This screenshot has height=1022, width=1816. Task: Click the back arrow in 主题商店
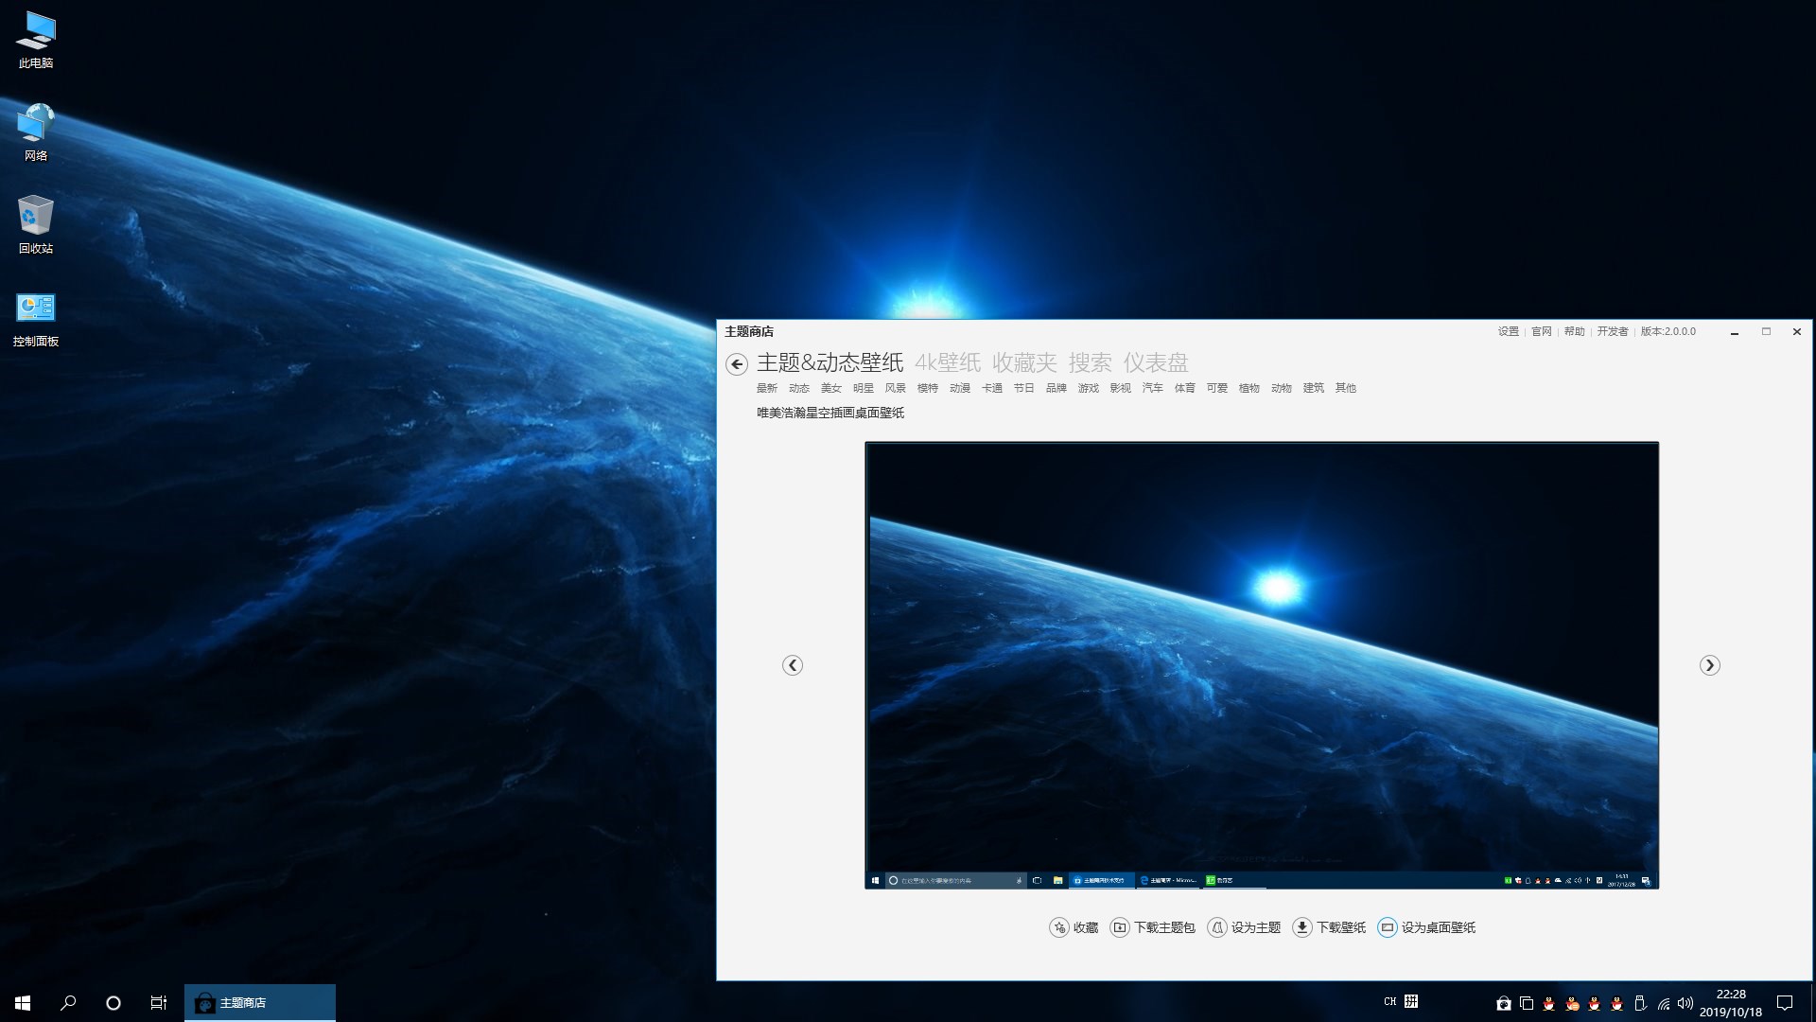tap(736, 364)
